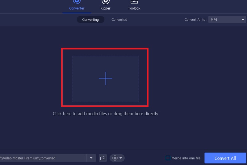Image resolution: width=247 pixels, height=165 pixels.
Task: Click the Toolbox box icon
Action: coord(134,2)
